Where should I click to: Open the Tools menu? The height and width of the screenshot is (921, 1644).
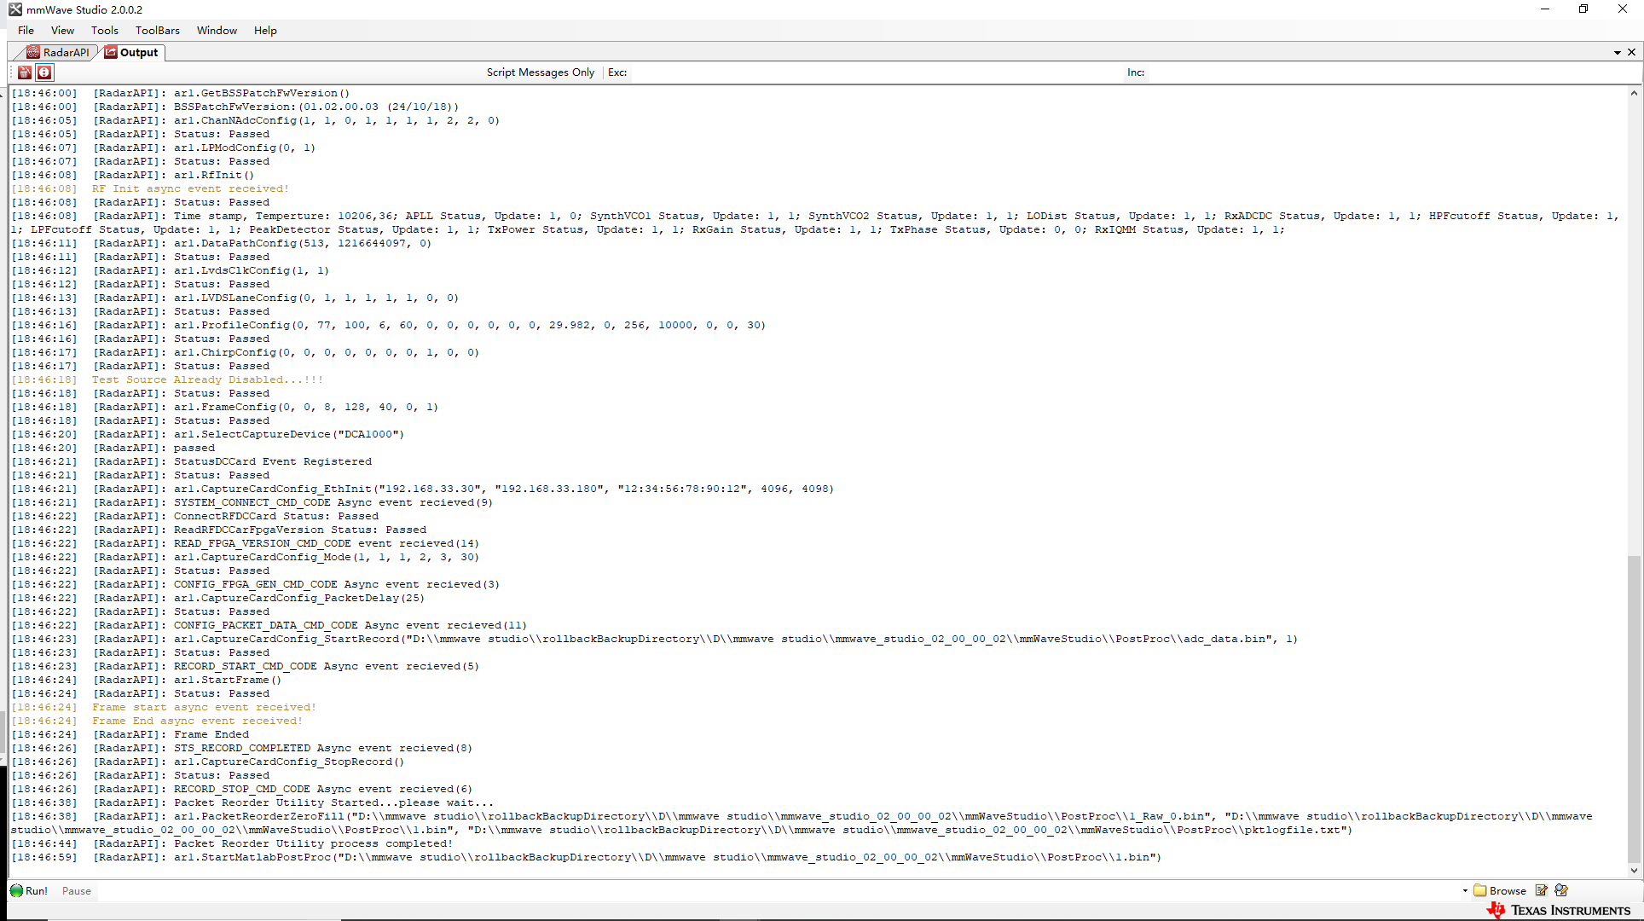[105, 30]
